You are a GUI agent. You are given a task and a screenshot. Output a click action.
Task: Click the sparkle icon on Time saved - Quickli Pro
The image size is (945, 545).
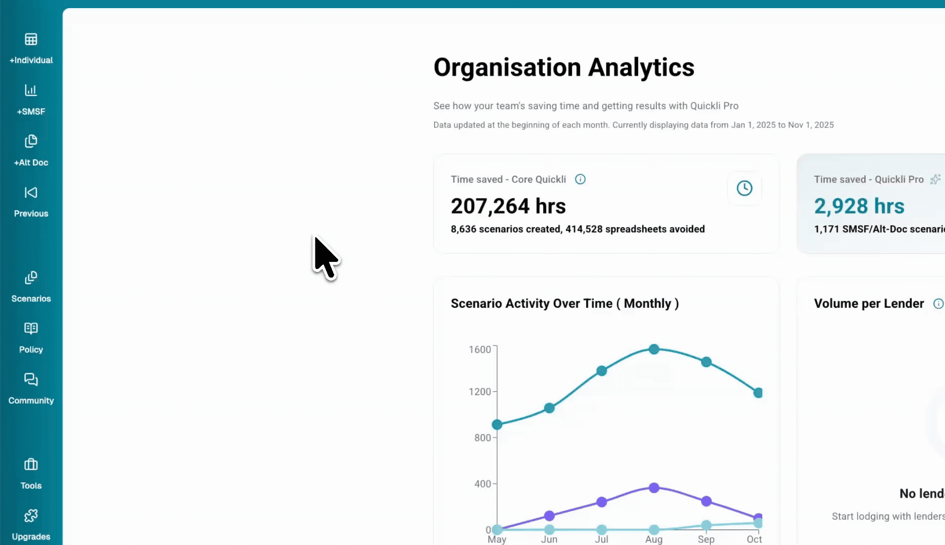935,179
